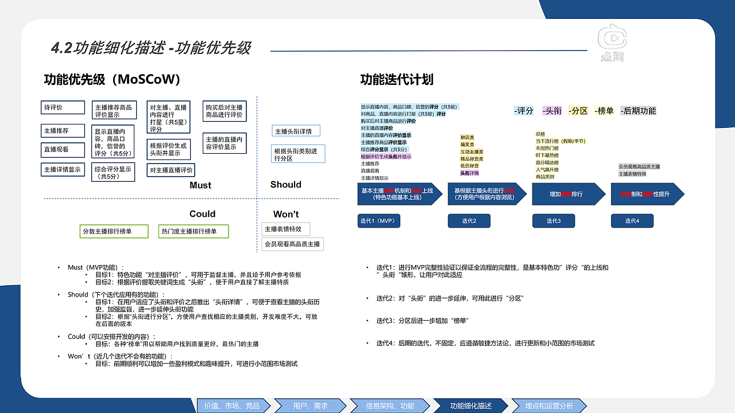Click 搞笑类 in the 迭代2 list
Image resolution: width=735 pixels, height=413 pixels.
(467, 145)
